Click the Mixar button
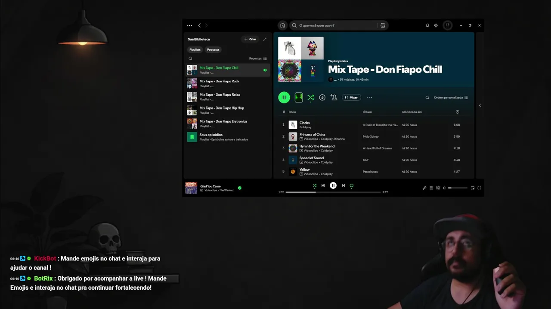This screenshot has width=551, height=309. tap(351, 97)
